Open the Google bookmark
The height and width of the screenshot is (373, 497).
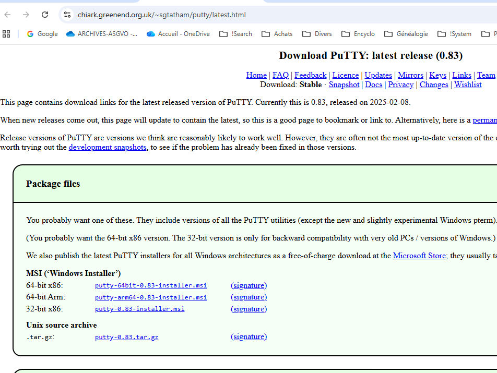42,34
